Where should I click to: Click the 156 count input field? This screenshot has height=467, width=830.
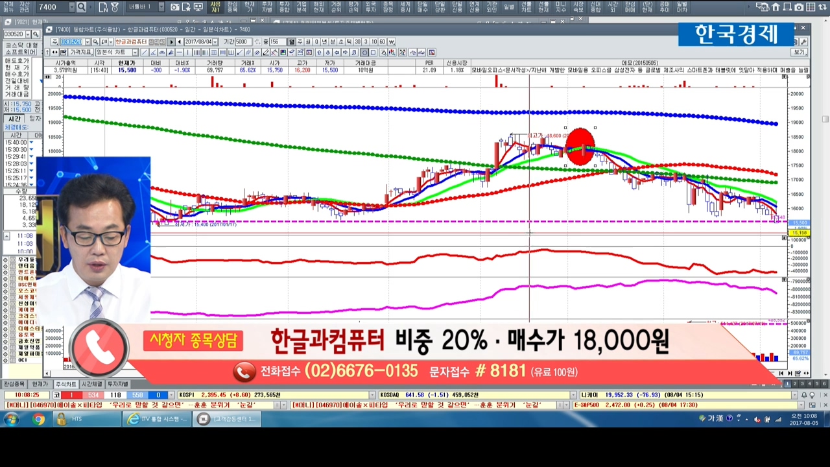pyautogui.click(x=278, y=42)
